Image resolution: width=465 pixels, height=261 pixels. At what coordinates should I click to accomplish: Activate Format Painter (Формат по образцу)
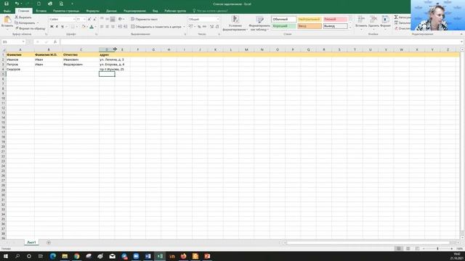pyautogui.click(x=30, y=28)
